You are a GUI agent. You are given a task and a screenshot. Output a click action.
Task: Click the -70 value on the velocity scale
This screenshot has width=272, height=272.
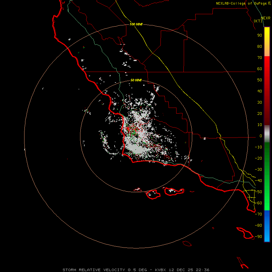coord(258,214)
